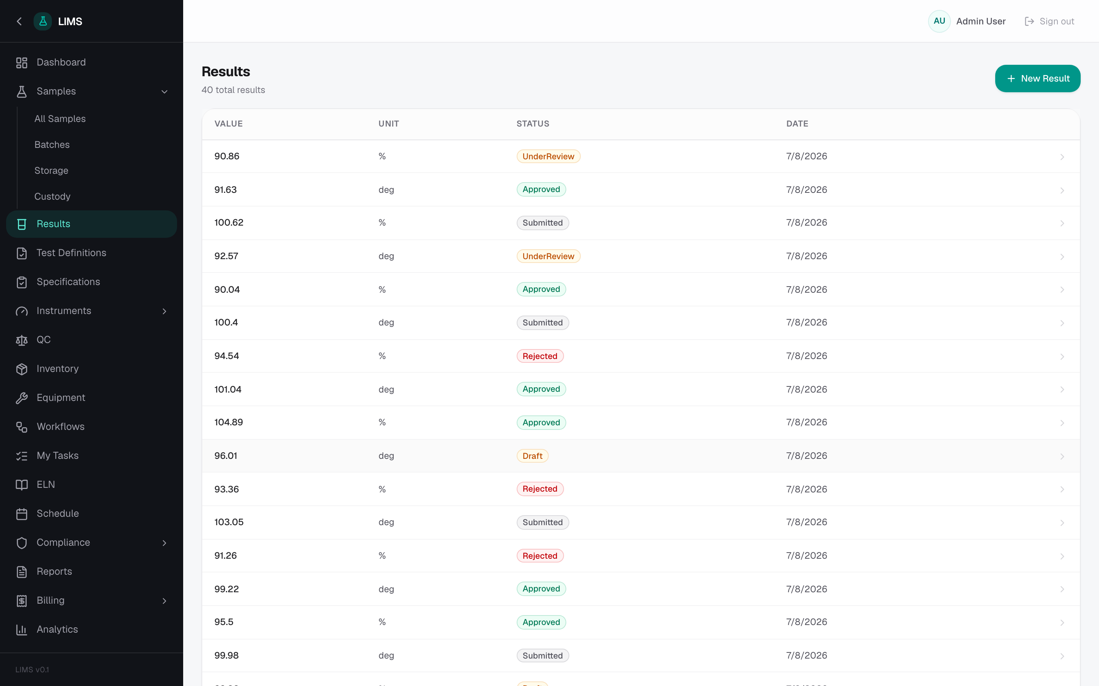Click the Dashboard grid icon
Viewport: 1099px width, 686px height.
(x=22, y=63)
